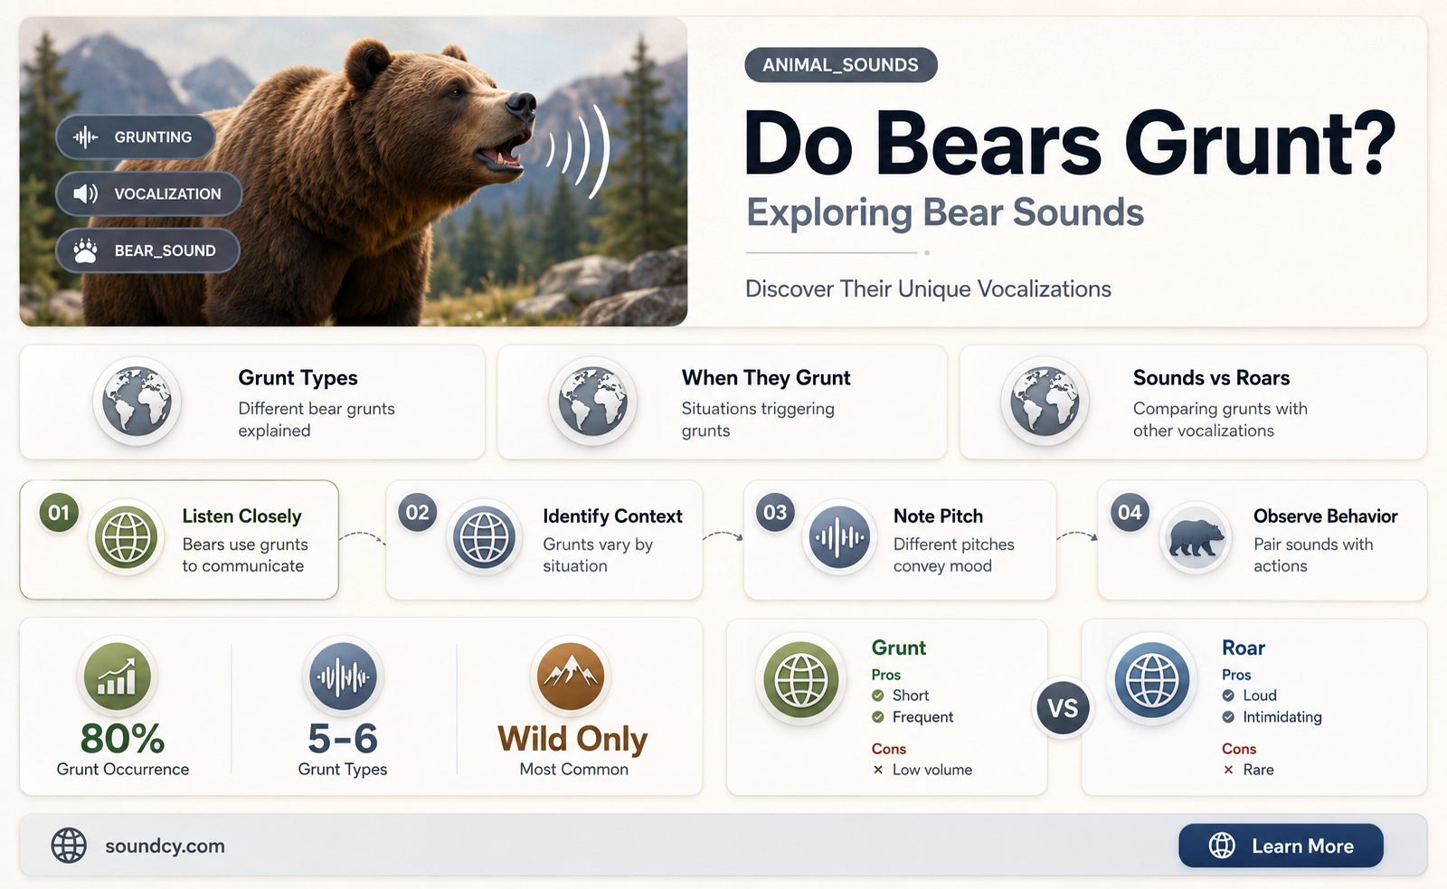Viewport: 1447px width, 889px height.
Task: Click the green globe icon in Listen Closely
Action: 126,537
